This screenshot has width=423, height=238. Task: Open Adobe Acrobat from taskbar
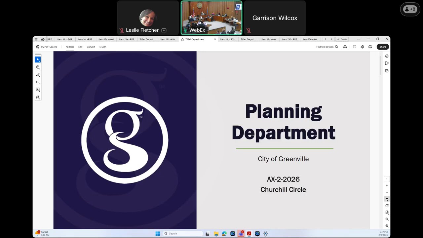coord(249,234)
